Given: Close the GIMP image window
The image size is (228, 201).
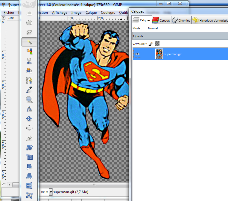Looking at the screenshot, I should point(180,4).
